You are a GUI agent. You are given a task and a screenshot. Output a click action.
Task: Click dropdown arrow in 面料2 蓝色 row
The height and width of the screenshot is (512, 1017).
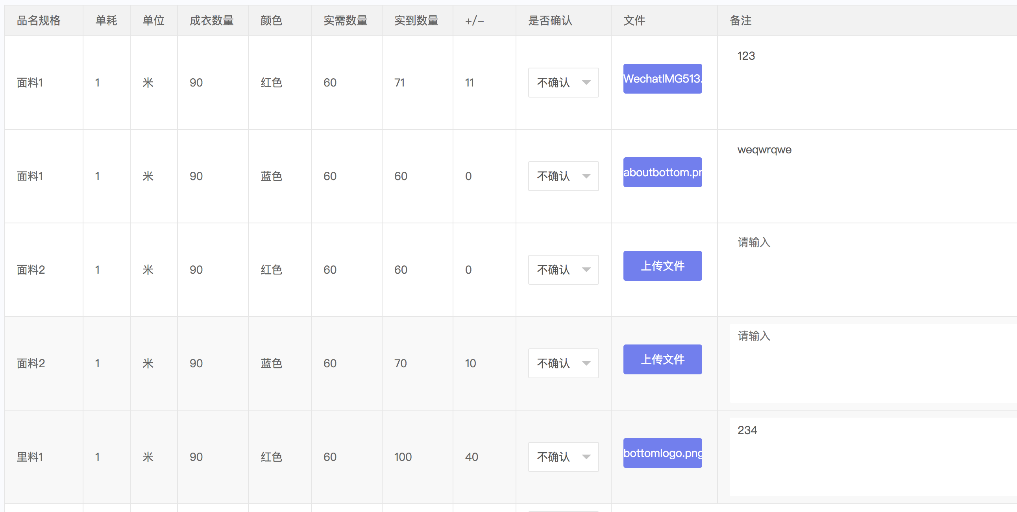[x=586, y=363]
